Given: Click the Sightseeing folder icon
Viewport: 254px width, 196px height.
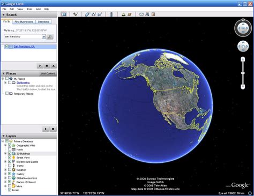Looking at the screenshot, I should [13, 82].
